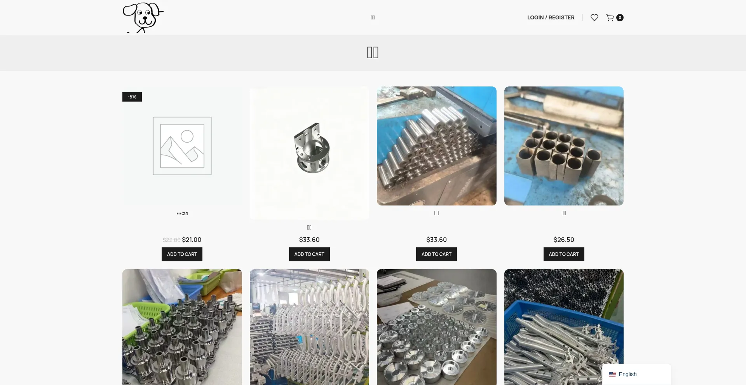This screenshot has width=746, height=385.
Task: Add the stacked metal cylinders product to cart
Action: click(436, 254)
